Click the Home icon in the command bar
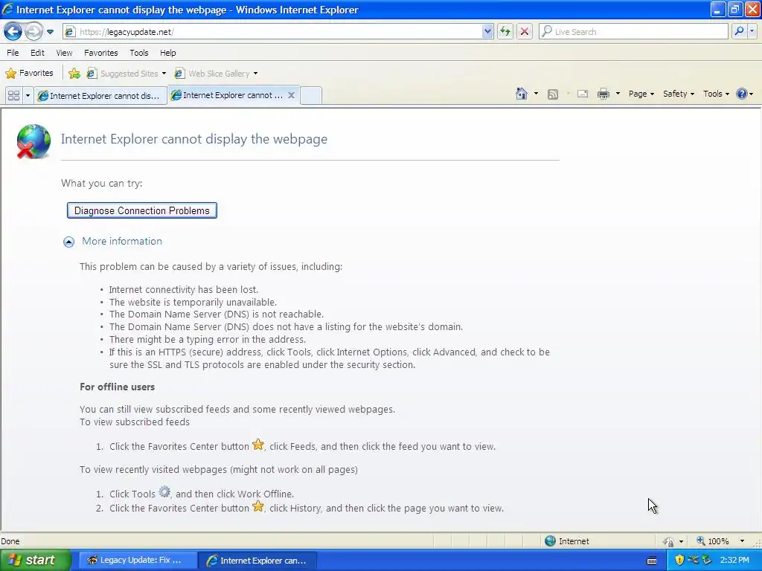Image resolution: width=762 pixels, height=571 pixels. tap(522, 94)
